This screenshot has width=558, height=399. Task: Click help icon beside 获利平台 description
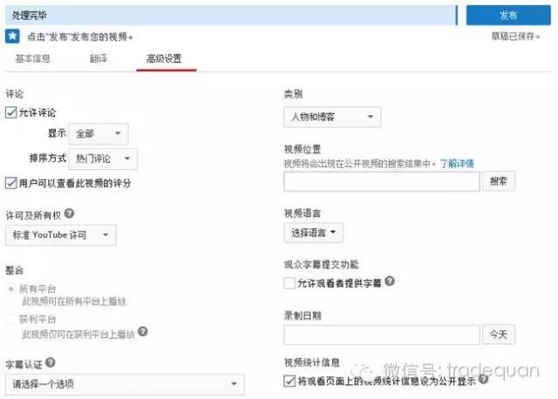[x=143, y=331]
